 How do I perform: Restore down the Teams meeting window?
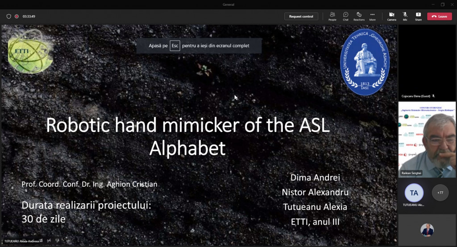(x=443, y=4)
